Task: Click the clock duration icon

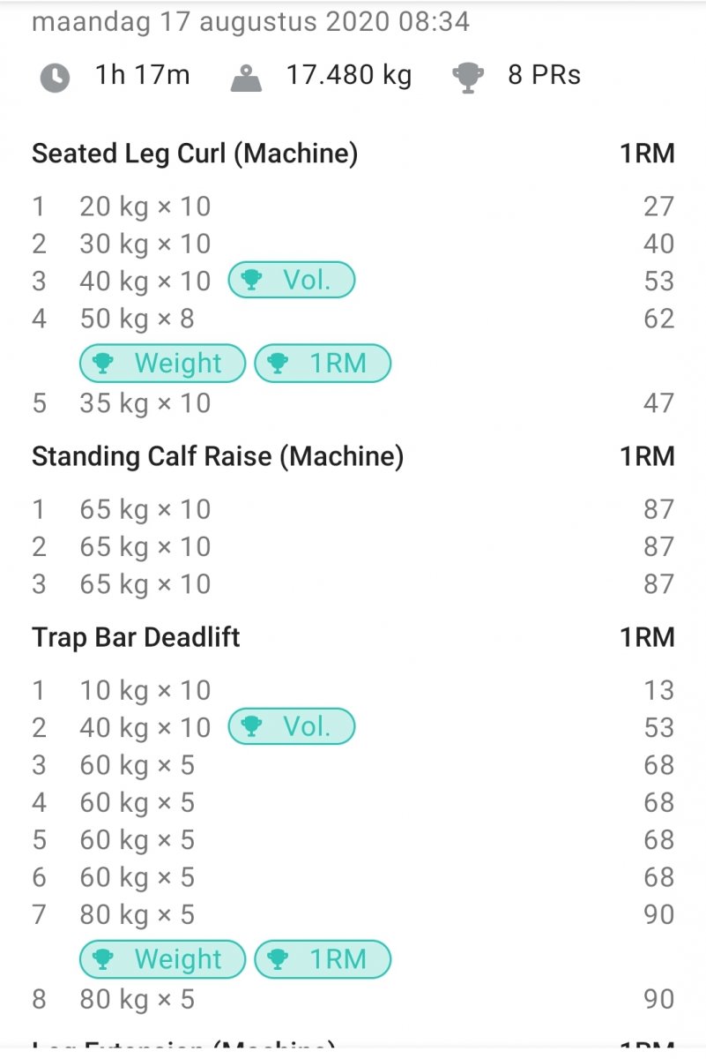Action: 55,77
